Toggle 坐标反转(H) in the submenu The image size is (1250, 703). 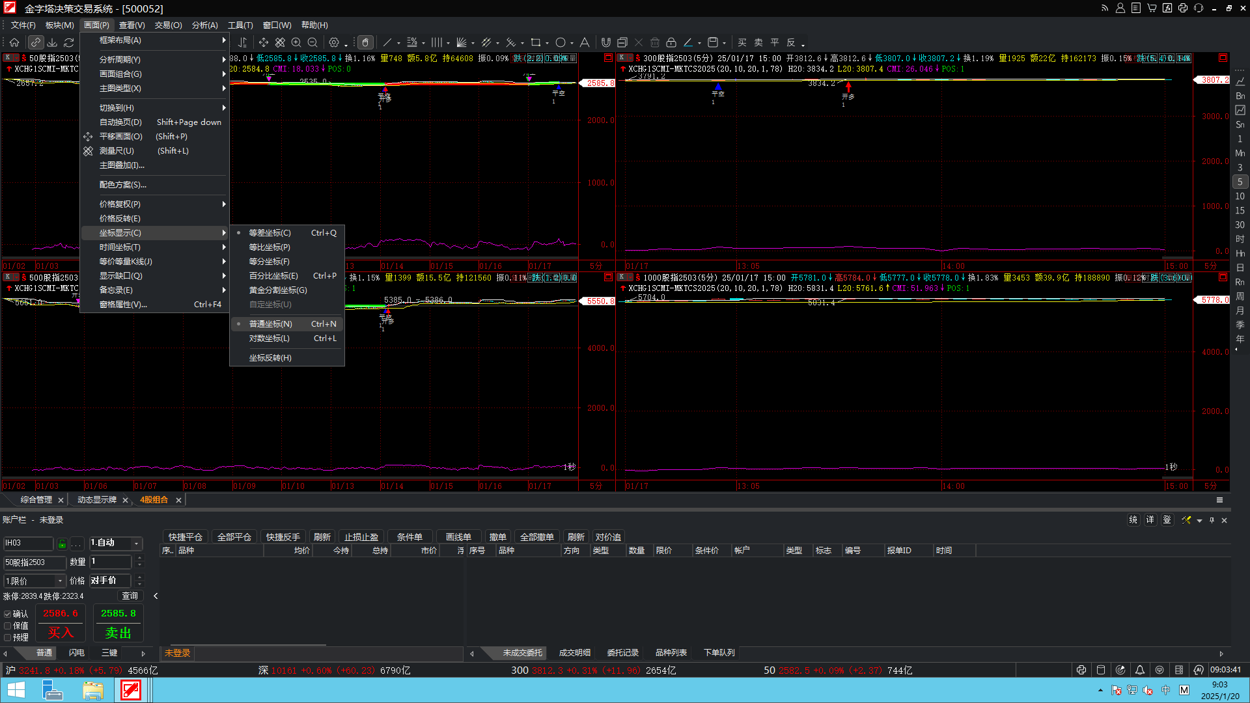pyautogui.click(x=286, y=358)
